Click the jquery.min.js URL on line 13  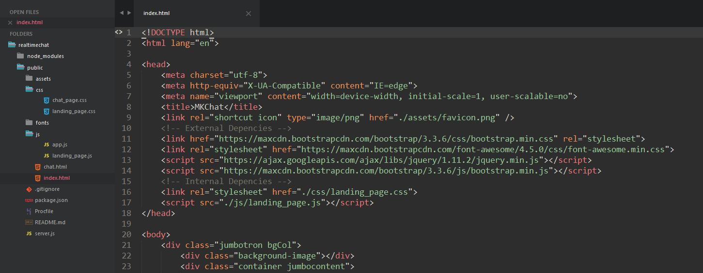[381, 160]
